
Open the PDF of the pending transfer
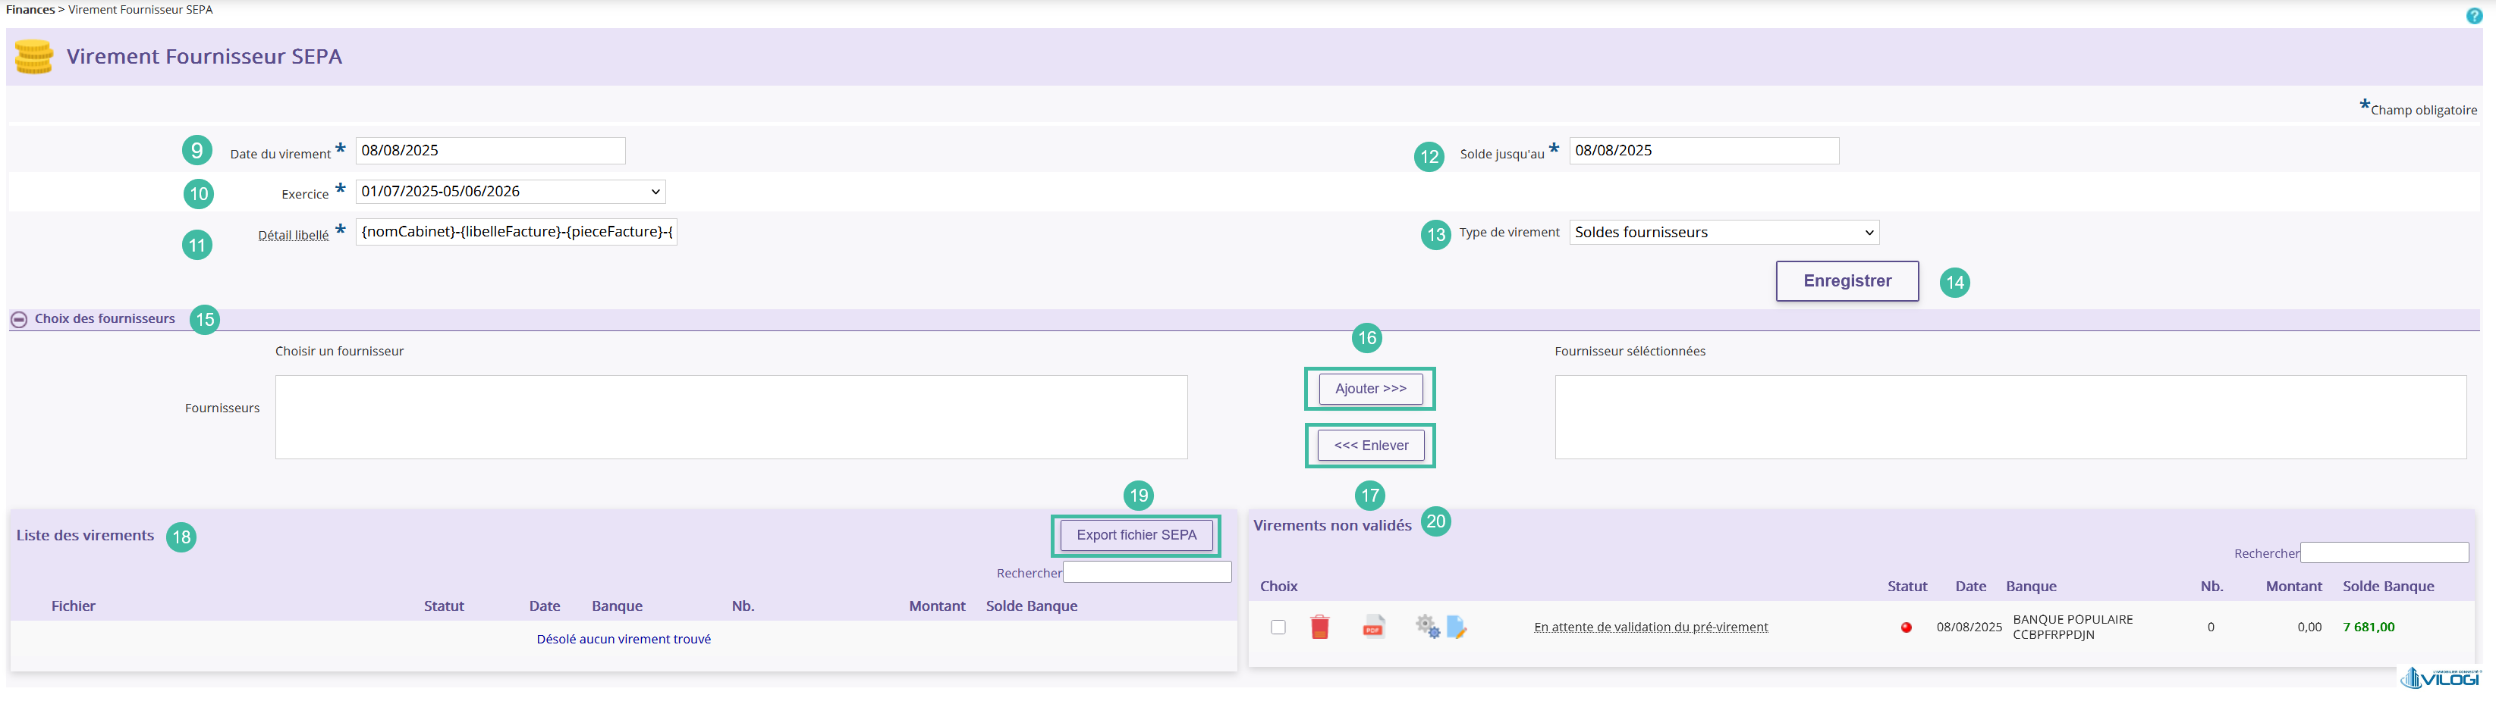coord(1373,627)
